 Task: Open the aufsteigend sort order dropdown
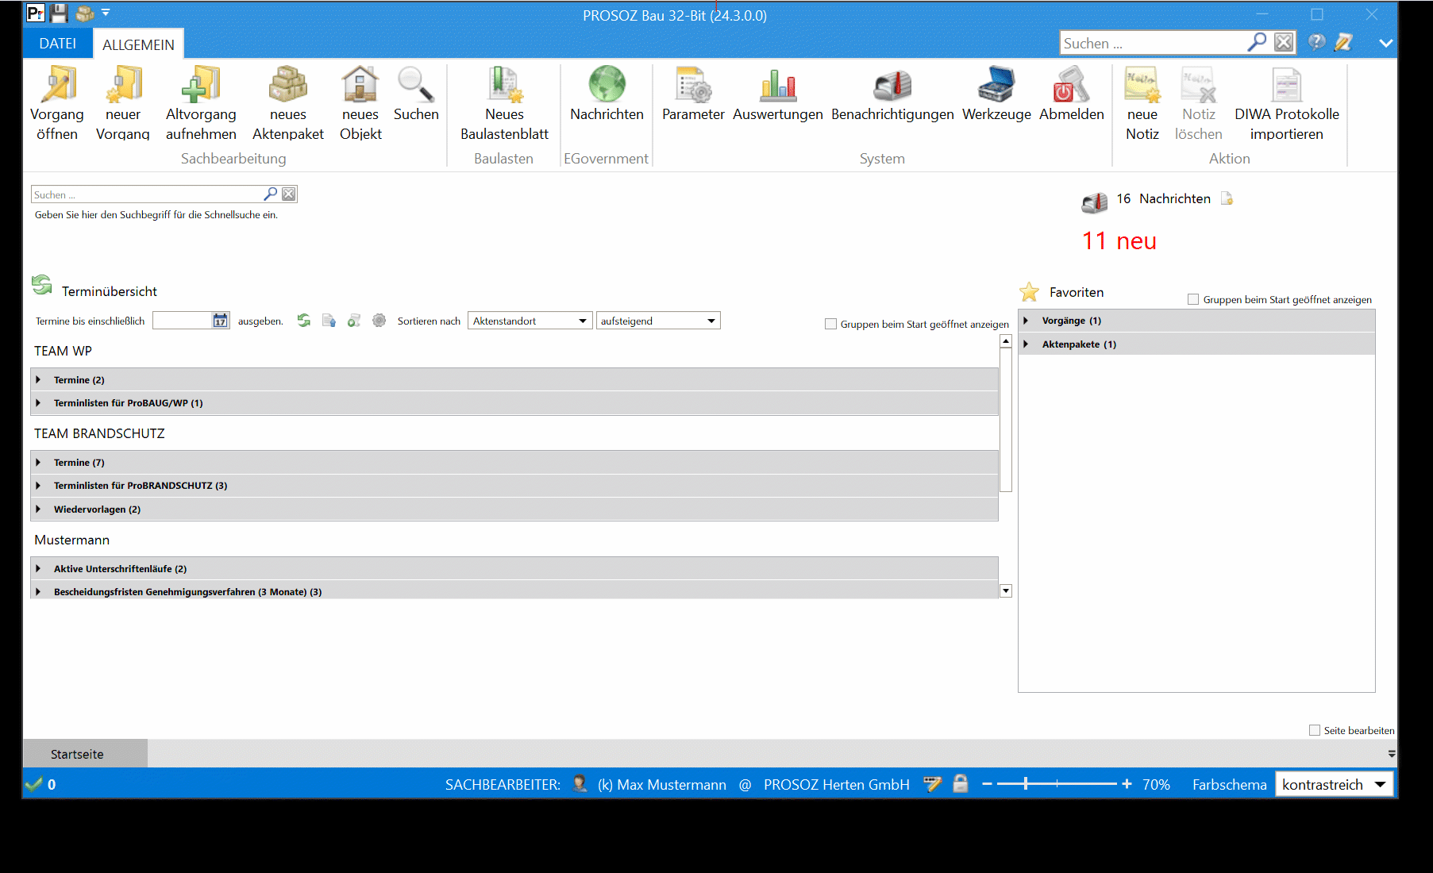point(658,321)
